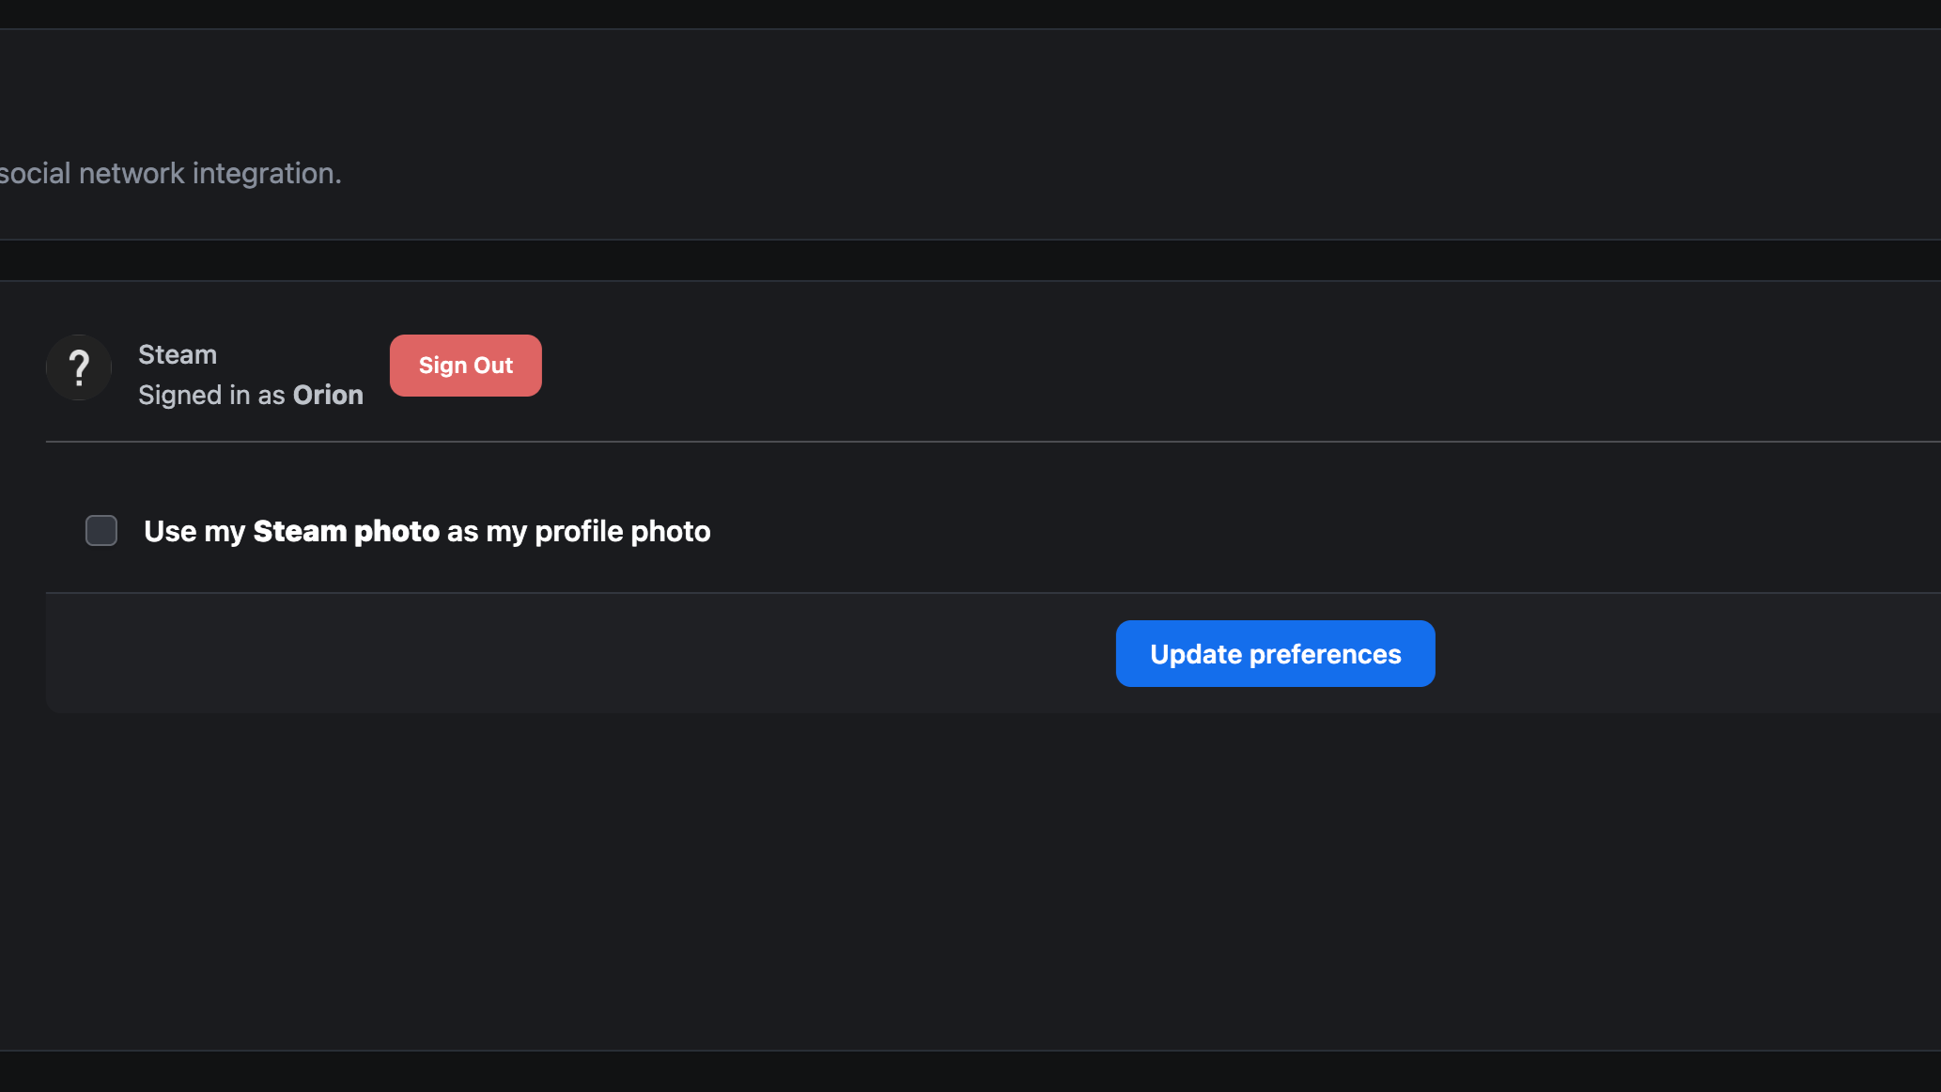This screenshot has height=1092, width=1941.
Task: Click the 'Signed in as' text
Action: point(211,396)
